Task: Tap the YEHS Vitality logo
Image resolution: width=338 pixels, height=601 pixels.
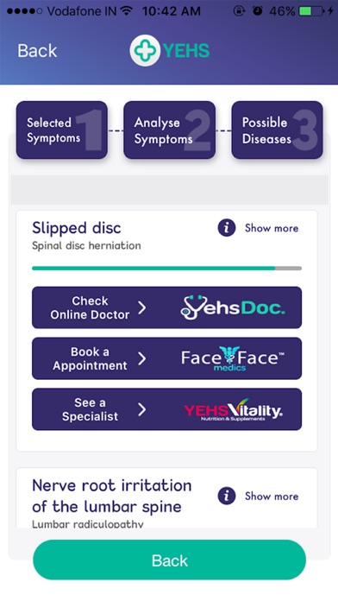Action: click(233, 410)
